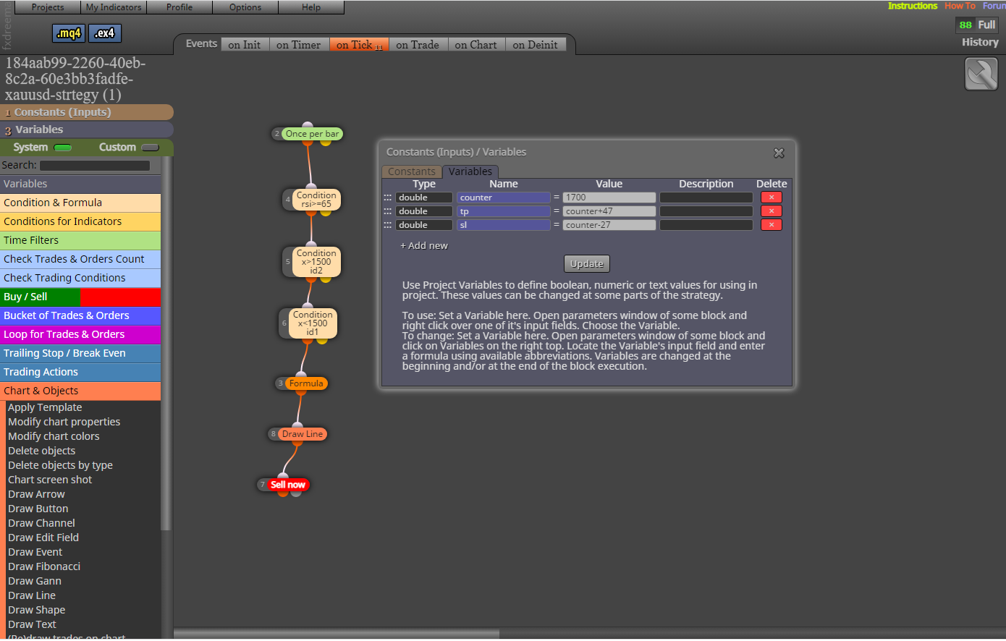Viewport: 1006px width, 641px height.
Task: Switch to the on Trade event tab
Action: coord(418,45)
